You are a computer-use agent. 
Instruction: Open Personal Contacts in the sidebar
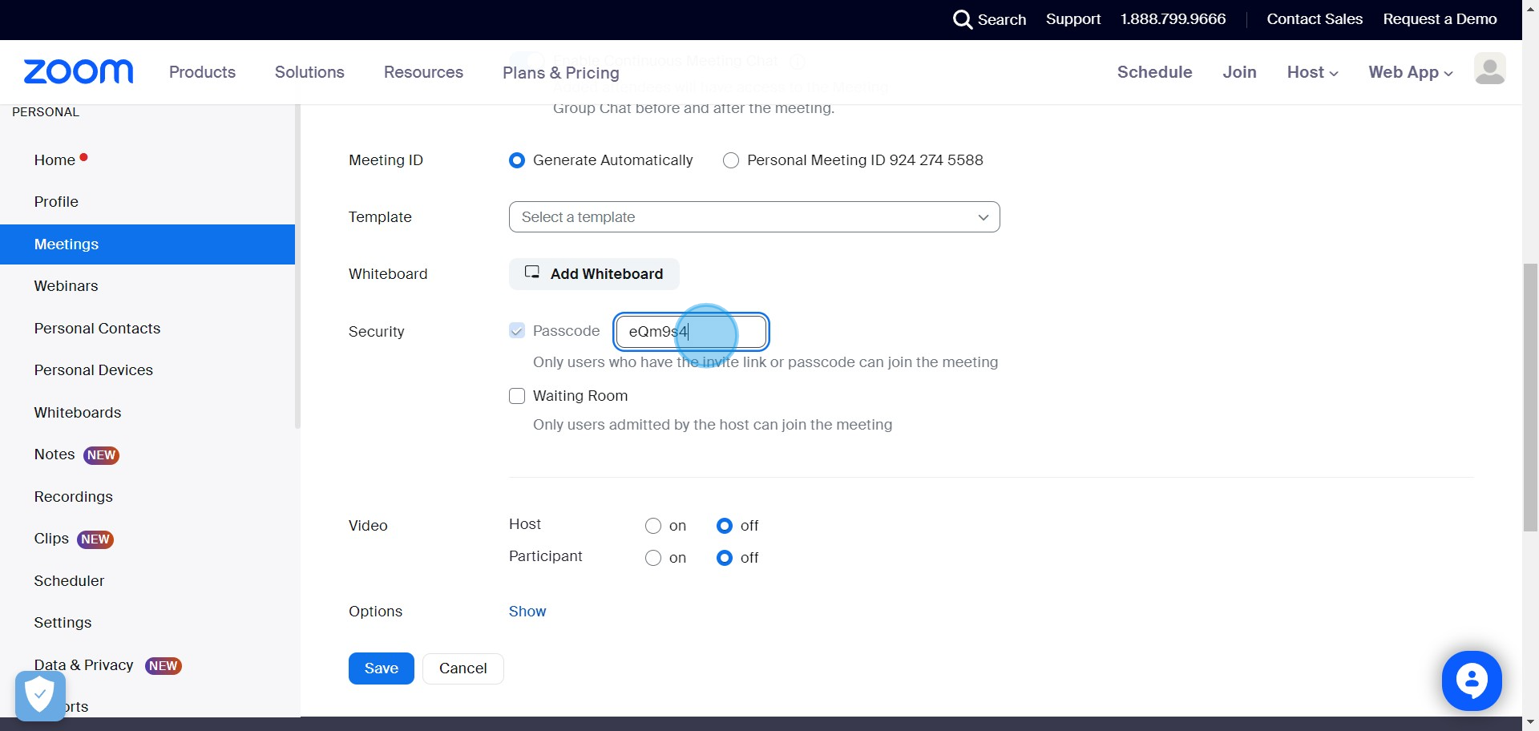(x=97, y=329)
